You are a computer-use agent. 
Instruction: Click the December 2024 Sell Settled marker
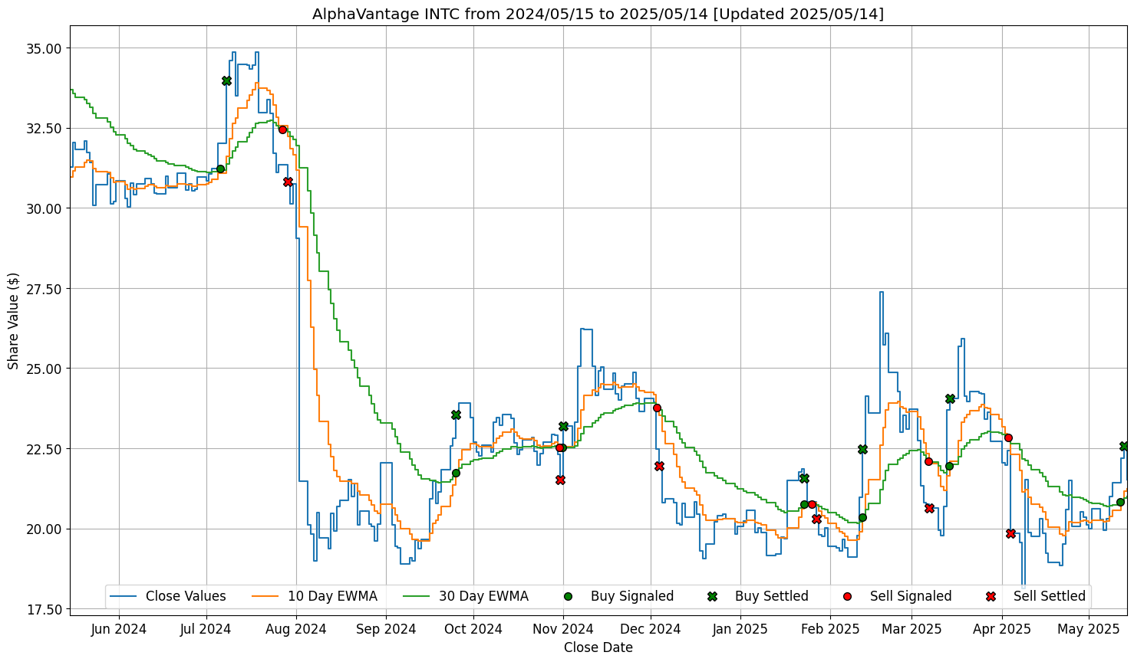[659, 466]
